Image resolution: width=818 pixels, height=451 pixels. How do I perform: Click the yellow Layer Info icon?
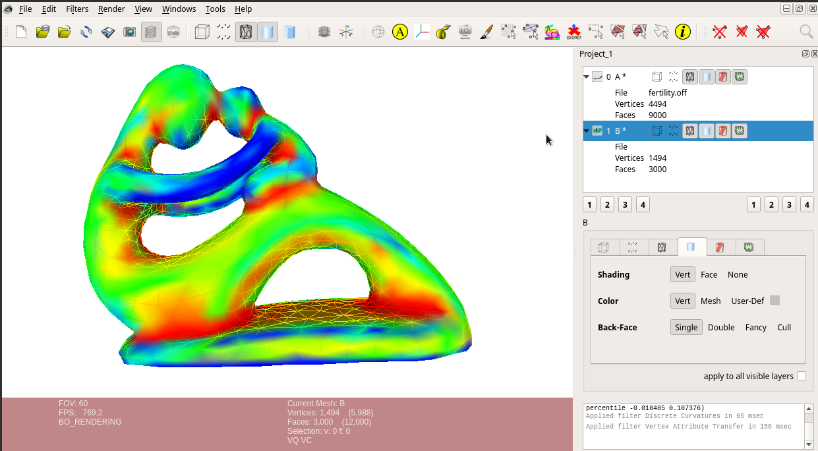coord(683,32)
